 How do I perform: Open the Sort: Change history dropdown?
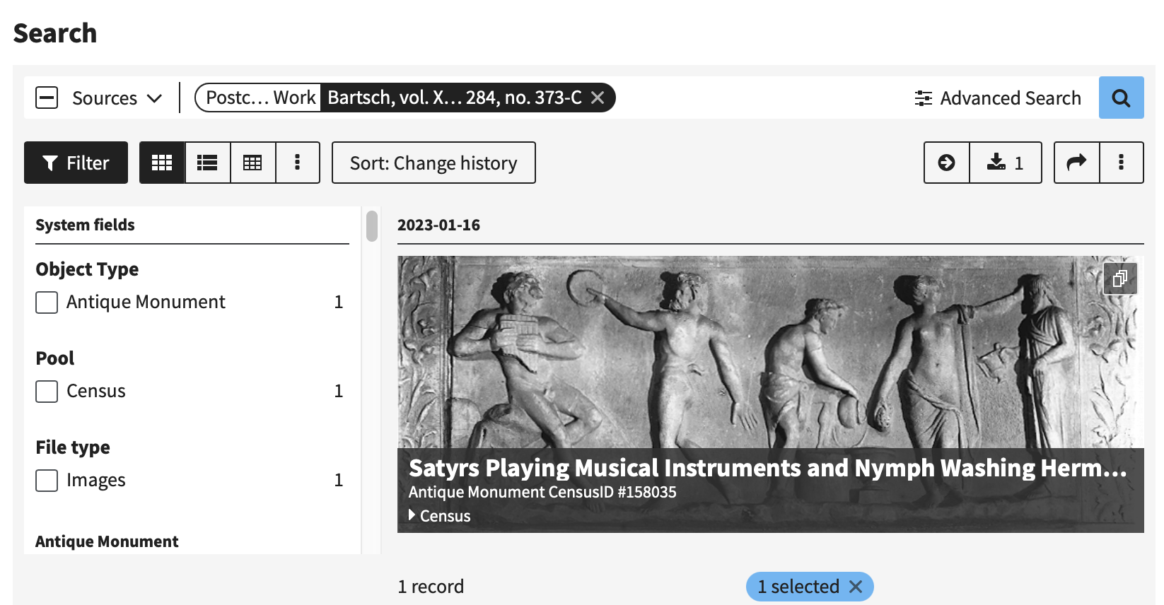coord(433,163)
